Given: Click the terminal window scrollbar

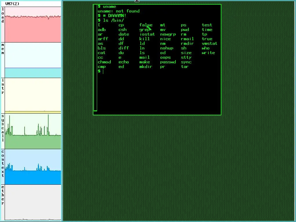Looking at the screenshot, I should 95,58.
